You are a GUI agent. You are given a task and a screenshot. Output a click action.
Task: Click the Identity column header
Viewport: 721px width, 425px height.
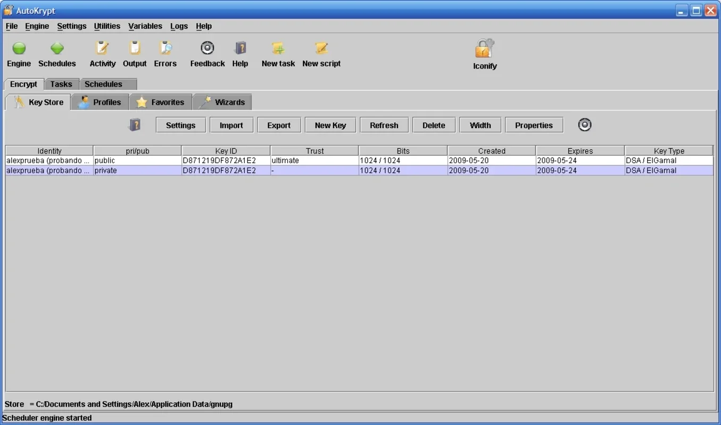coord(49,151)
